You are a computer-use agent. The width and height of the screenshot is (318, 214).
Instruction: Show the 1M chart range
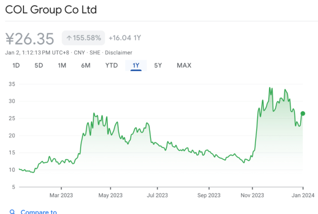point(62,66)
